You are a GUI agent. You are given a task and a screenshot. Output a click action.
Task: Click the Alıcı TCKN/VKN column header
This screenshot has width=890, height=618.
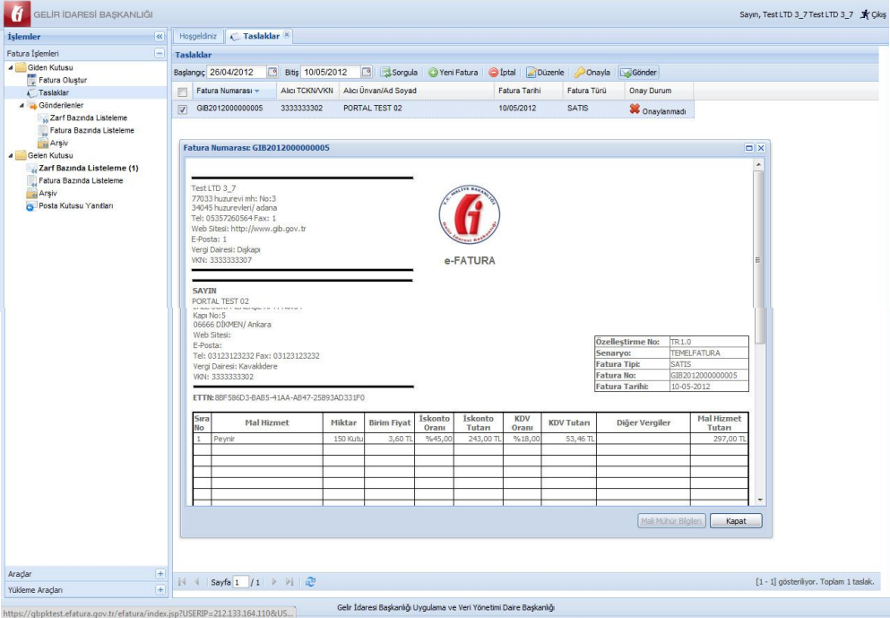click(x=307, y=91)
